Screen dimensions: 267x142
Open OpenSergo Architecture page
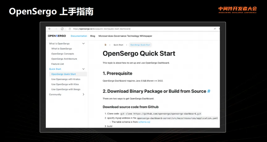click(64, 59)
